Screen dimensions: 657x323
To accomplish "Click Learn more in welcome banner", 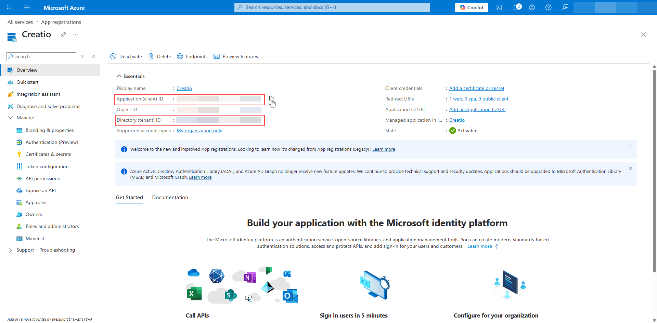I will pyautogui.click(x=384, y=149).
